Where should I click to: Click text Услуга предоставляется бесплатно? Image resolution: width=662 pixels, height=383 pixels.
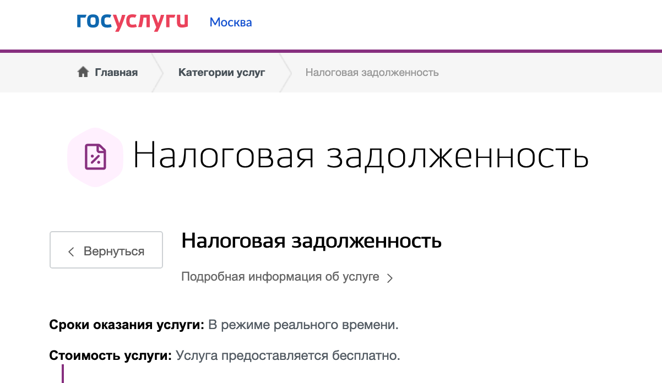click(x=288, y=355)
